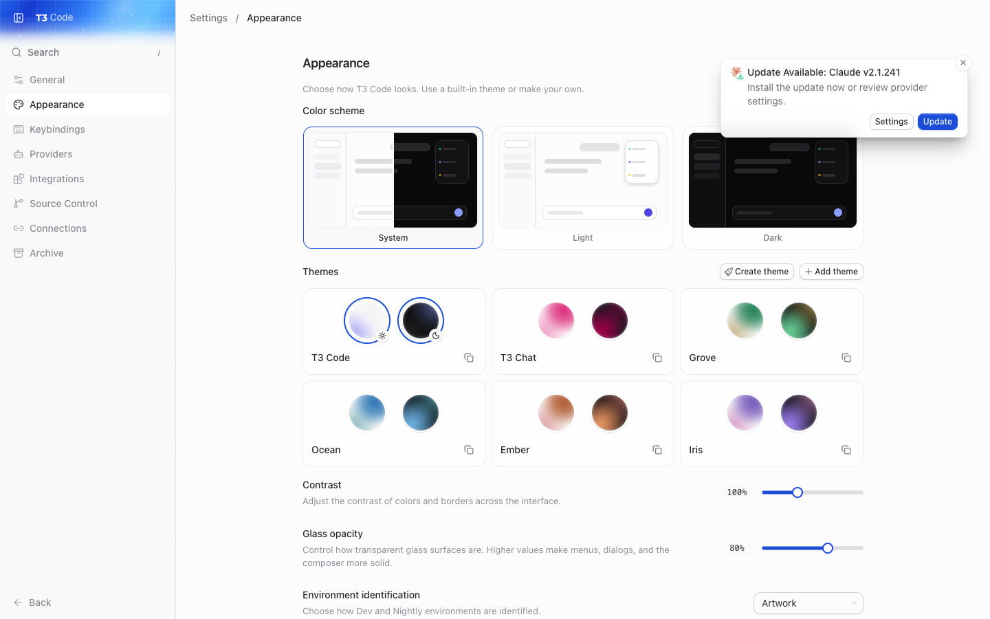Image resolution: width=990 pixels, height=619 pixels.
Task: Select the Light color scheme
Action: pos(583,188)
